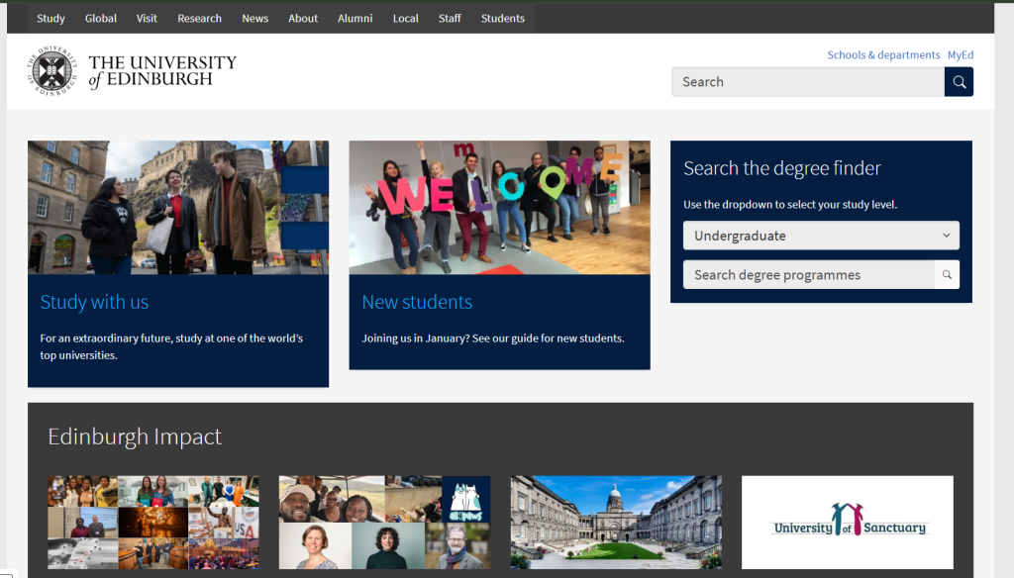Click the Search the degree finder heading
This screenshot has height=578, width=1014.
(782, 168)
